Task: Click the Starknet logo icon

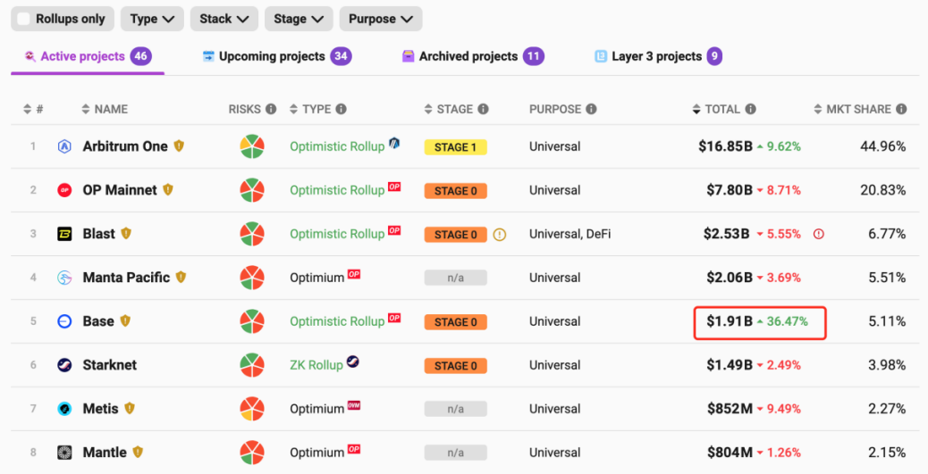Action: (x=64, y=365)
